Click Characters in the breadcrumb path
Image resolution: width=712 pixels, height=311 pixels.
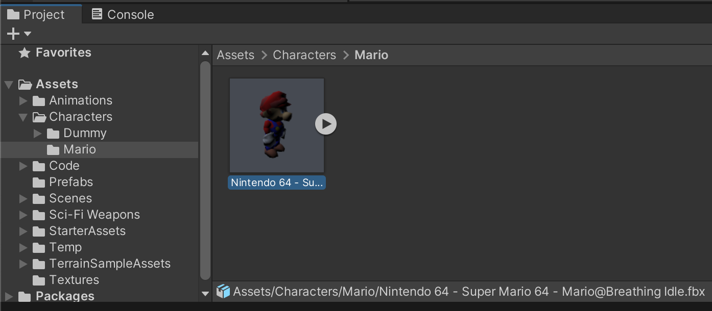(x=304, y=55)
